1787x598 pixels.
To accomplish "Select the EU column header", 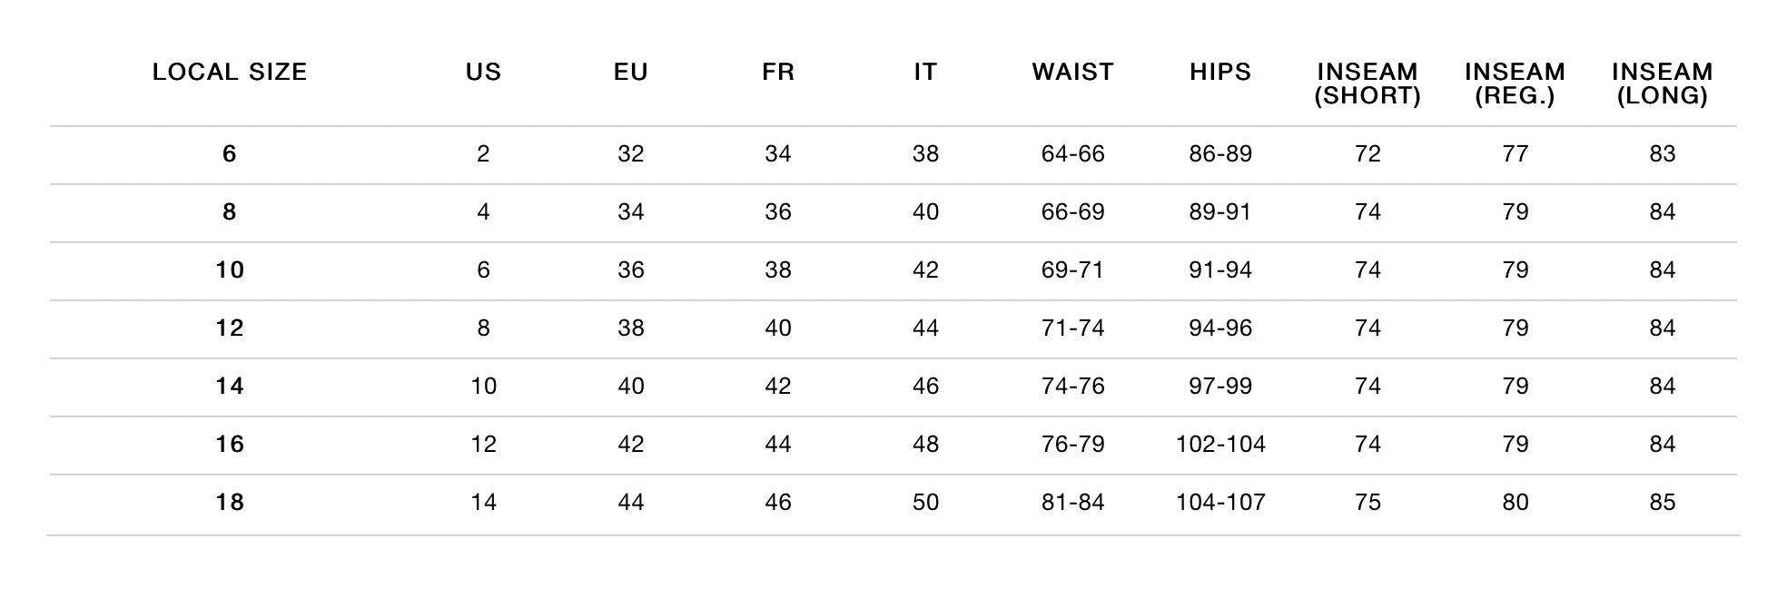I will [x=631, y=73].
